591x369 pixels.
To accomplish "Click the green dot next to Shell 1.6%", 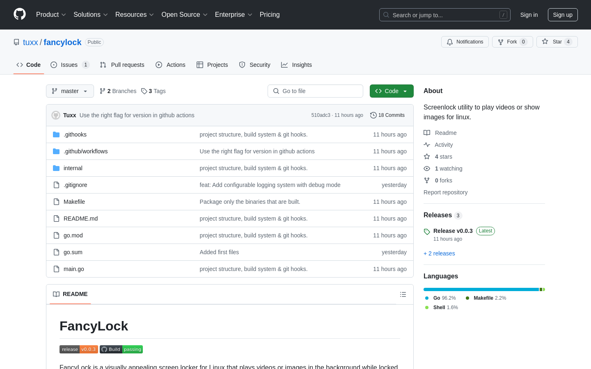I will (x=427, y=307).
